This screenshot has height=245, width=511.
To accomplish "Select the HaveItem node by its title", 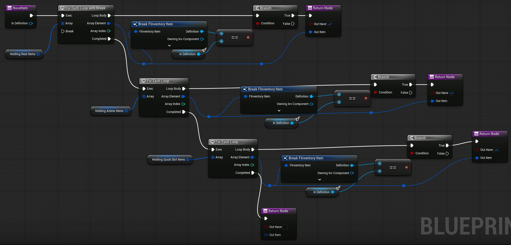I will coord(20,8).
